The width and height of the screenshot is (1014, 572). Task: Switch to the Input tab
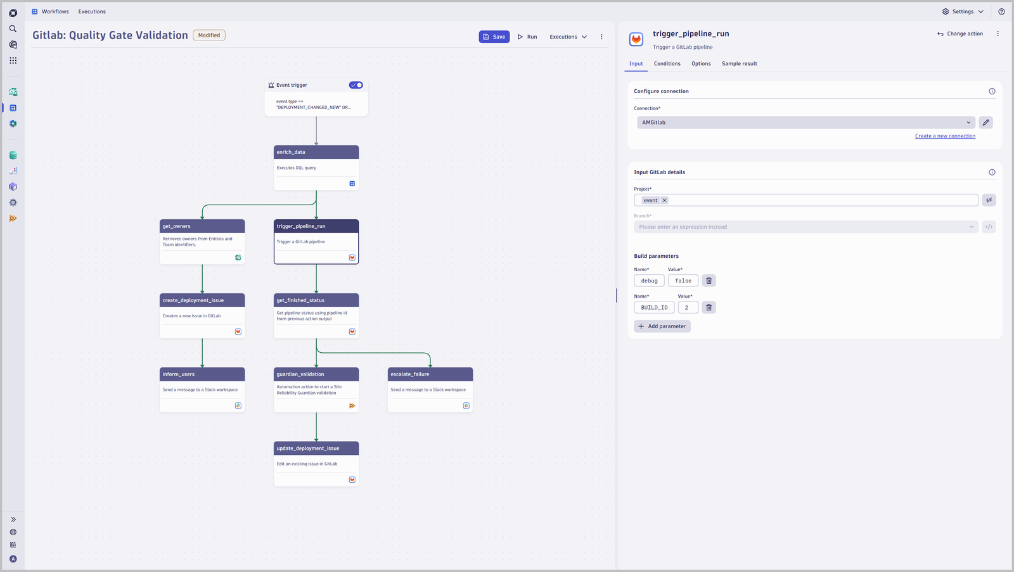coord(636,64)
